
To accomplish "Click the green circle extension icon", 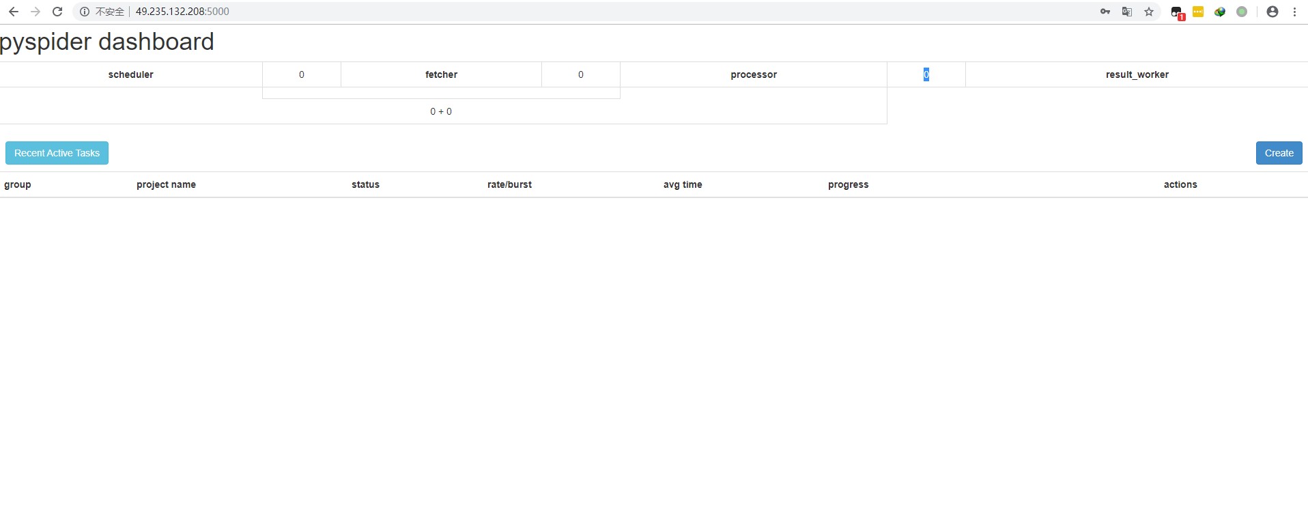I will point(1242,12).
